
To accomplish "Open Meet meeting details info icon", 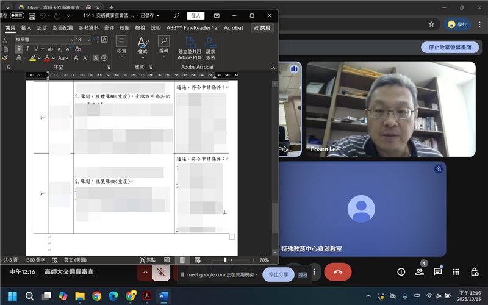I will pos(401,272).
